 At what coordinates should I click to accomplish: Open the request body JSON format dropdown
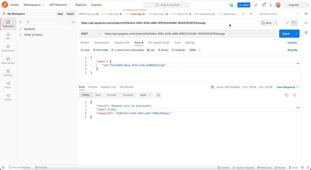pos(195,50)
